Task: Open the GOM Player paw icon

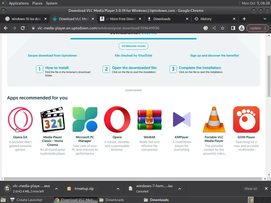Action: (246, 119)
